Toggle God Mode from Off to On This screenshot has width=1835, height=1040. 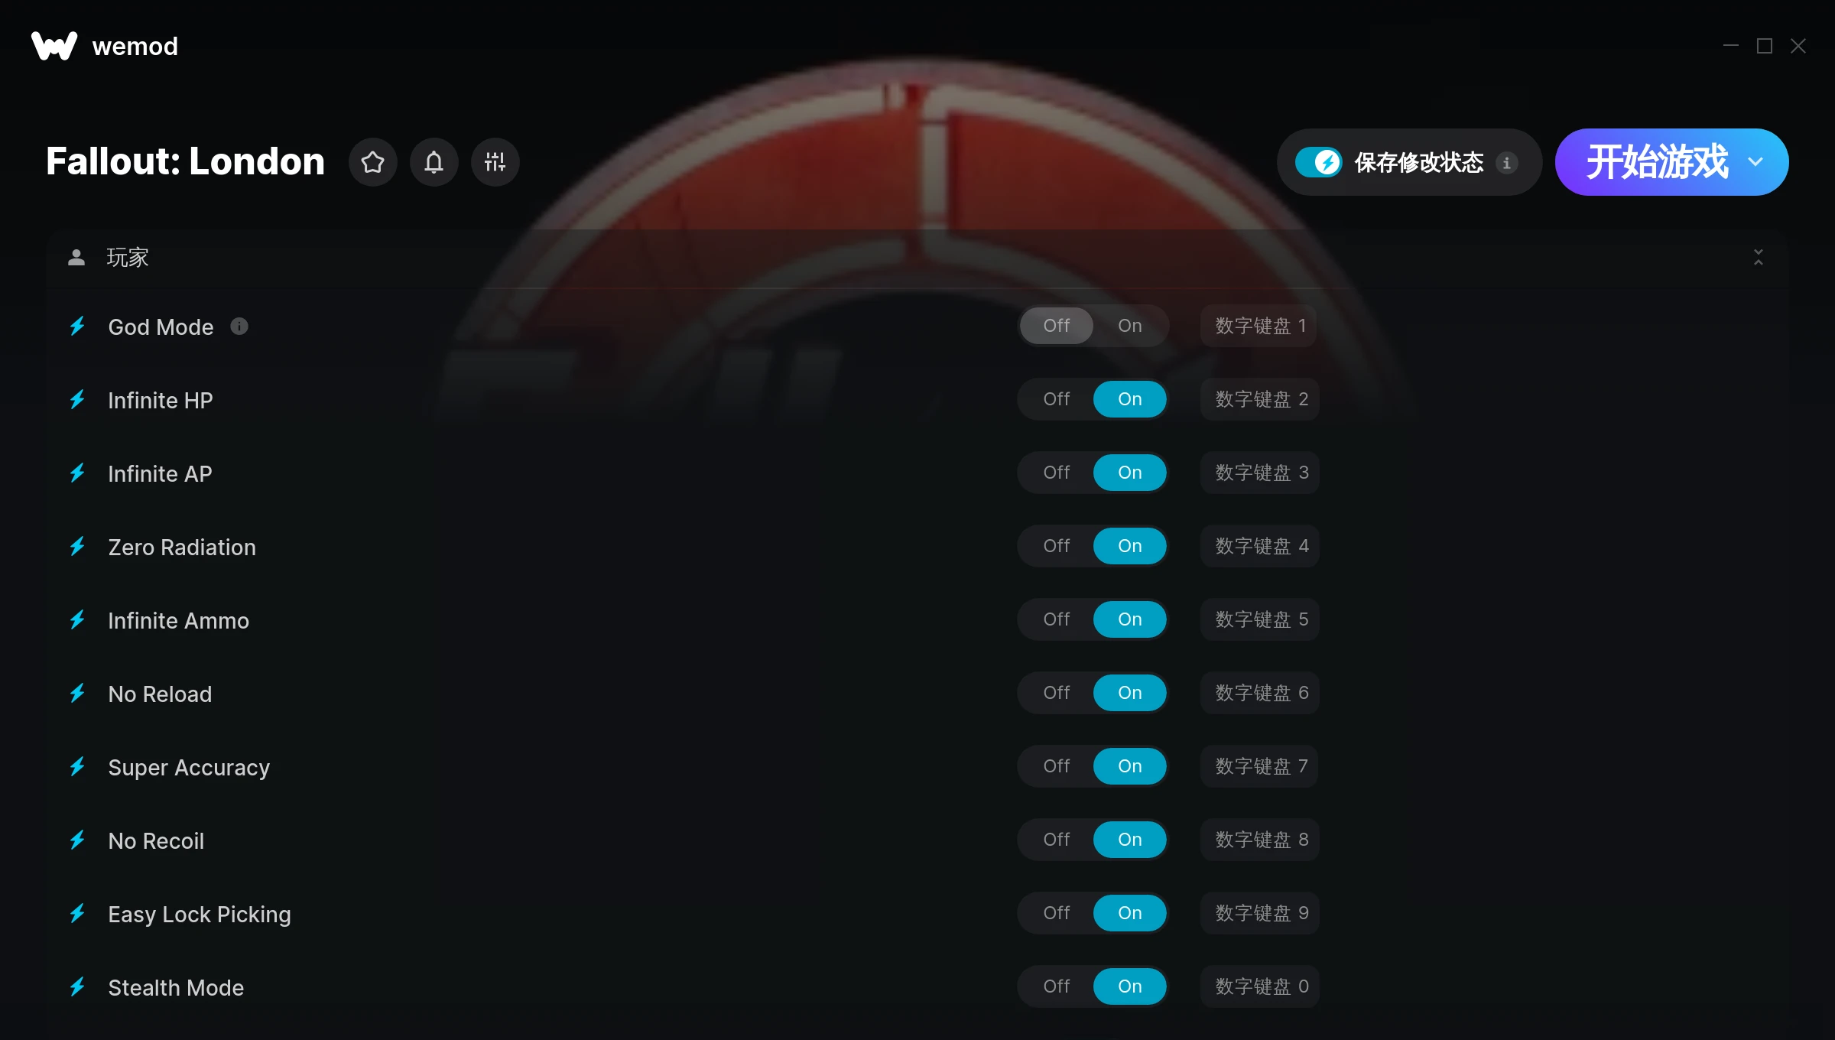(x=1128, y=327)
